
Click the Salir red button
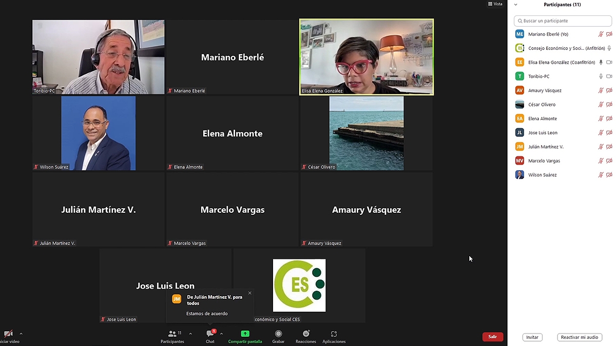click(x=493, y=337)
